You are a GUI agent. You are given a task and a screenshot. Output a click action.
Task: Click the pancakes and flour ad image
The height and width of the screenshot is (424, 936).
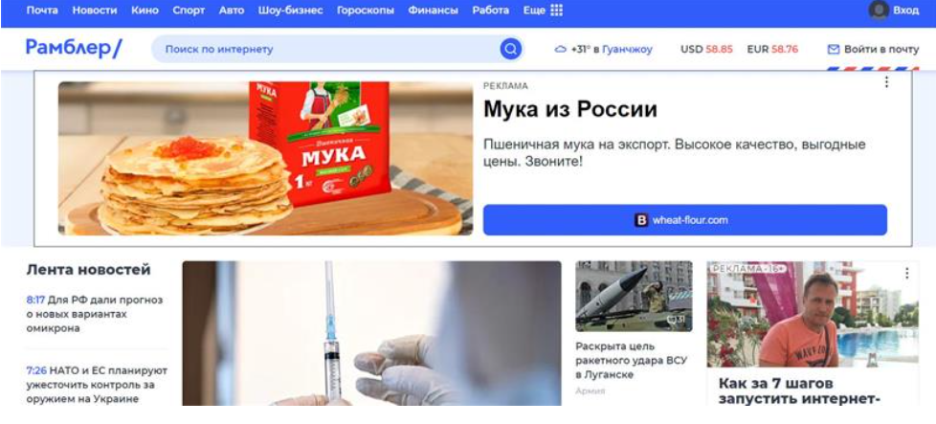point(266,158)
